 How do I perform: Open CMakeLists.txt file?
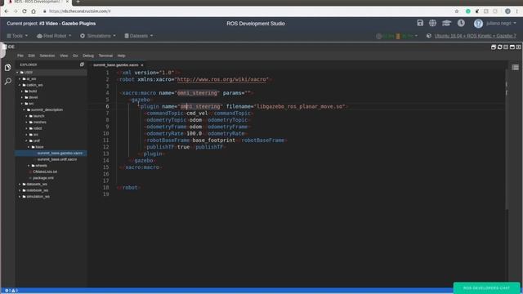(x=45, y=171)
